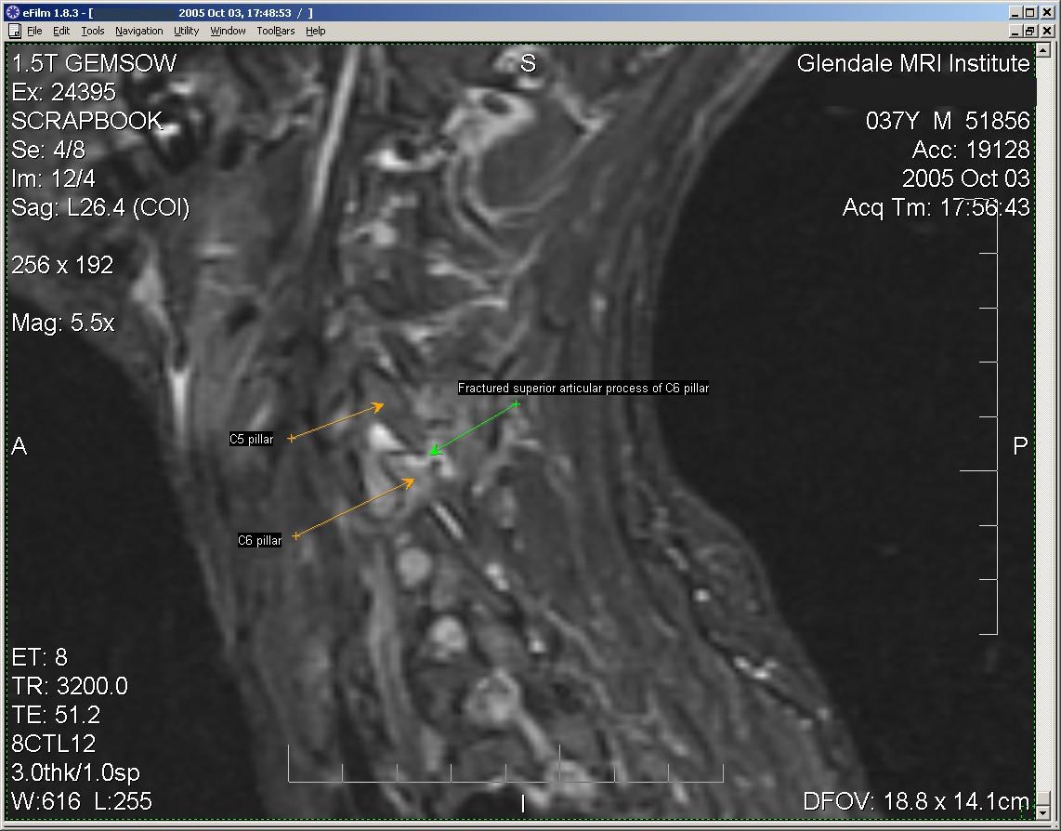Expand the Navigation menu
This screenshot has width=1061, height=831.
138,31
